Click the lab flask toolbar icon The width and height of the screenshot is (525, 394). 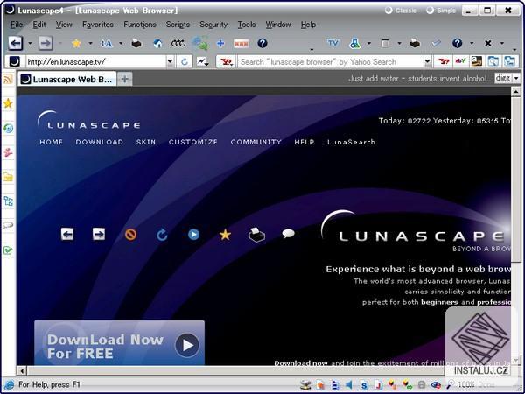coord(354,43)
